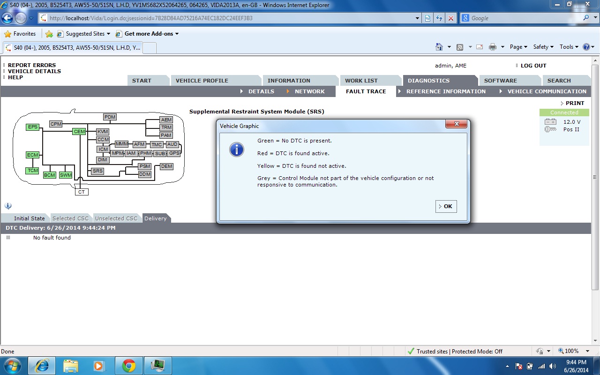600x375 pixels.
Task: Open the NETWORK sub-tab
Action: coord(309,91)
